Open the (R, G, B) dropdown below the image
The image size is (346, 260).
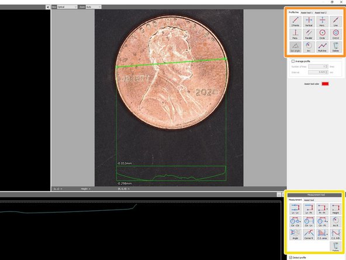(x=123, y=189)
